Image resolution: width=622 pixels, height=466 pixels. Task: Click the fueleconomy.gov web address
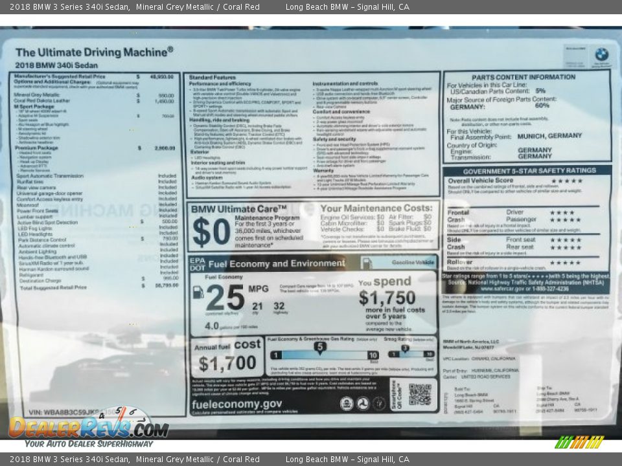[x=236, y=404]
